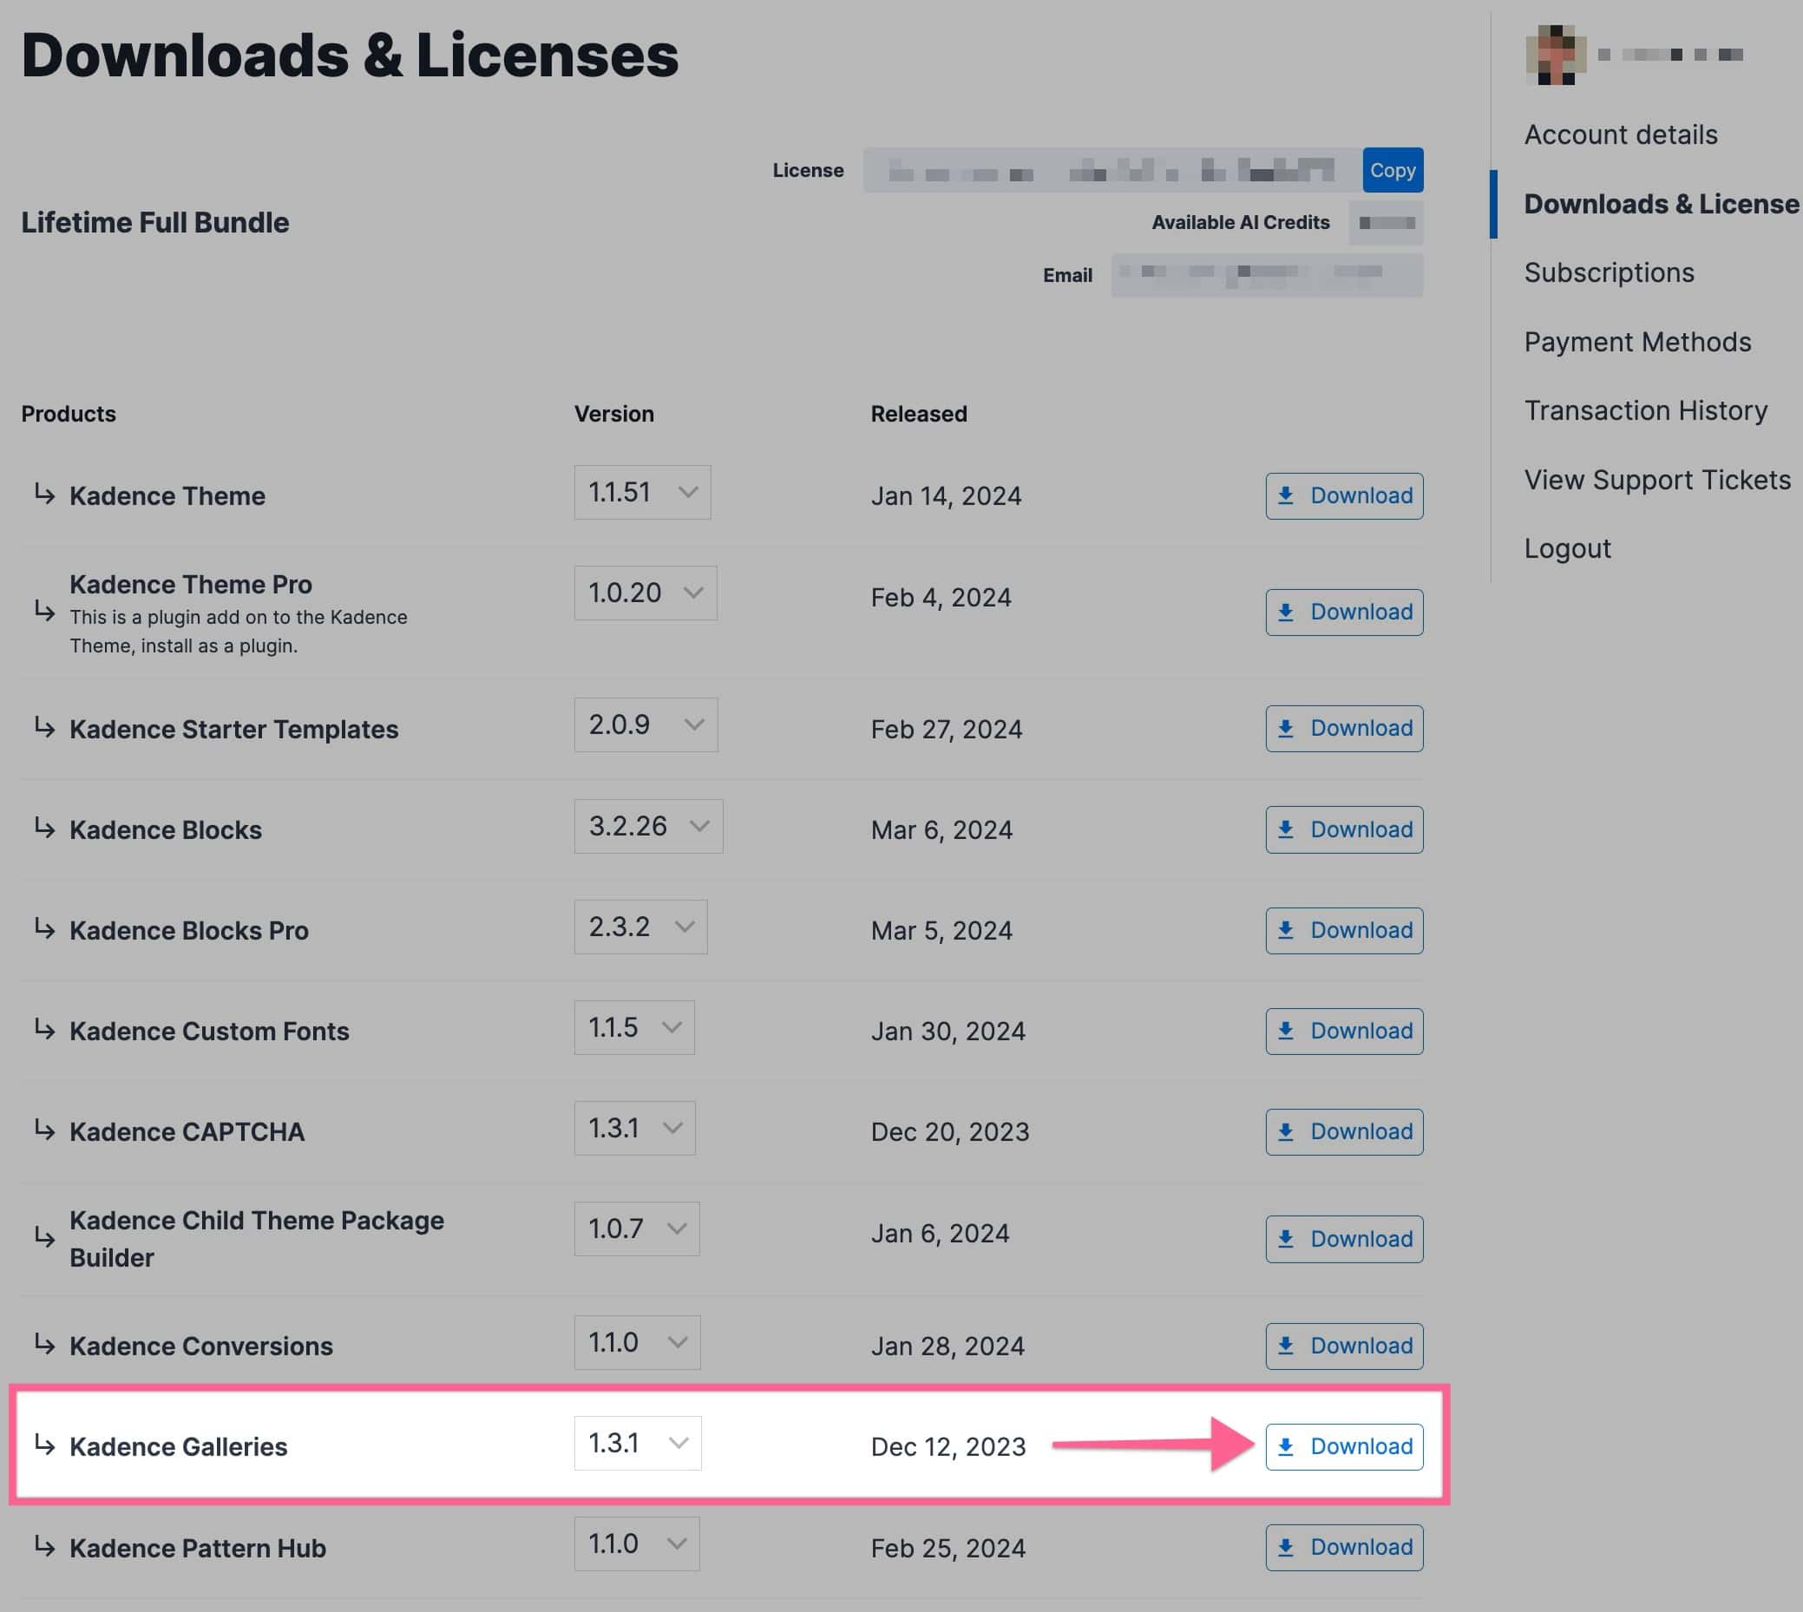Viewport: 1803px width, 1612px height.
Task: Click the Kadence Conversions row arrow icon
Action: click(x=44, y=1345)
